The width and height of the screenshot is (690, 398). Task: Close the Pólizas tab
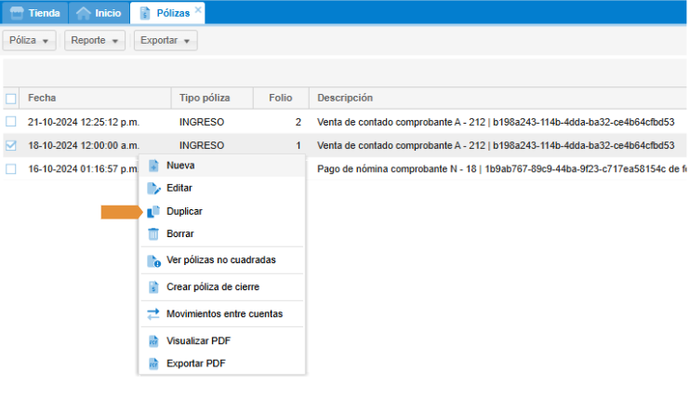click(x=197, y=9)
